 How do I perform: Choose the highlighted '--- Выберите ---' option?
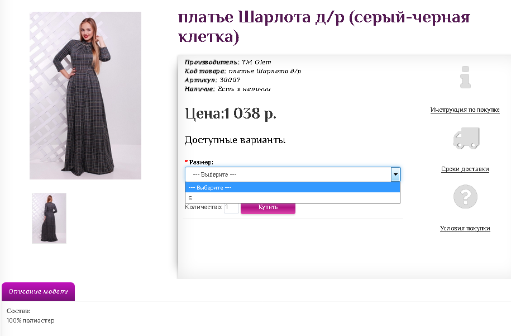click(x=292, y=188)
